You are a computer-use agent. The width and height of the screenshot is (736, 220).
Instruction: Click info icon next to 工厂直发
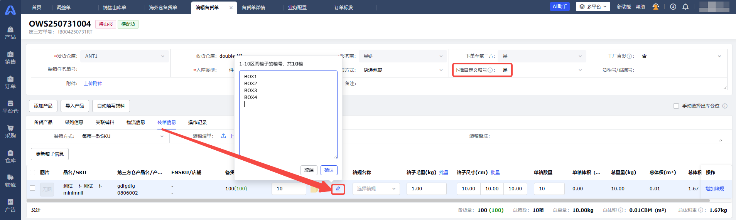coord(629,56)
